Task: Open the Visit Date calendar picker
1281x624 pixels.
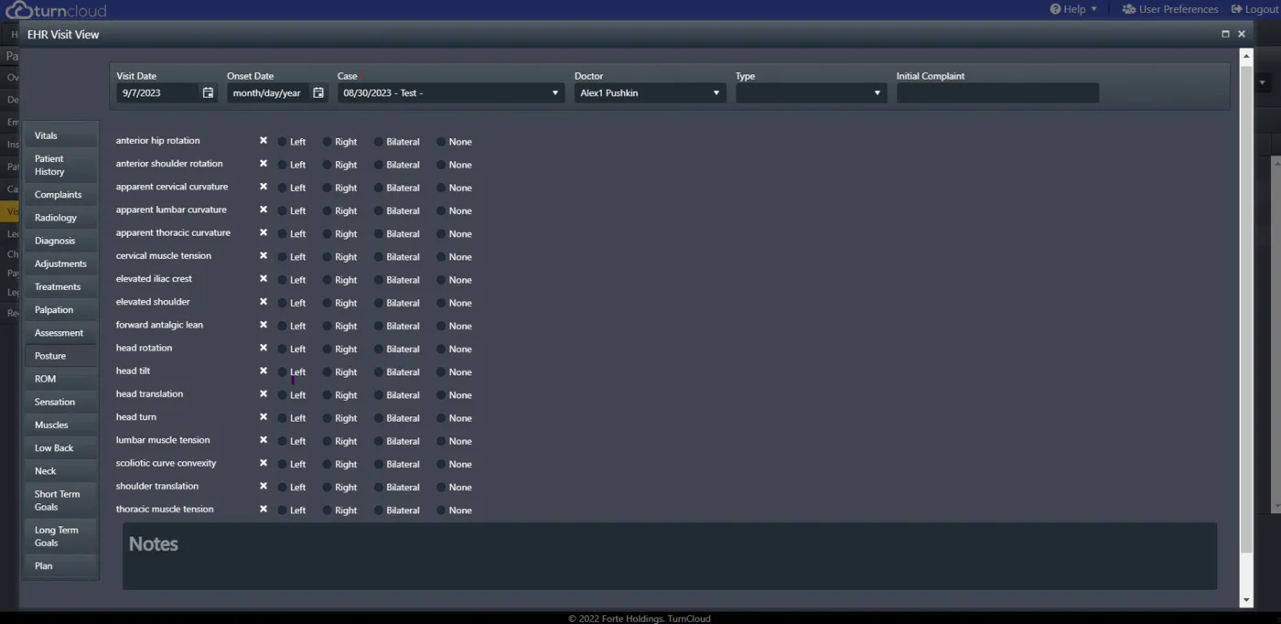Action: 208,93
